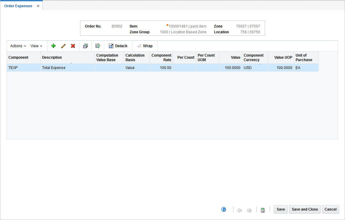
Task: Open the recalculate calculator icon
Action: (263, 209)
